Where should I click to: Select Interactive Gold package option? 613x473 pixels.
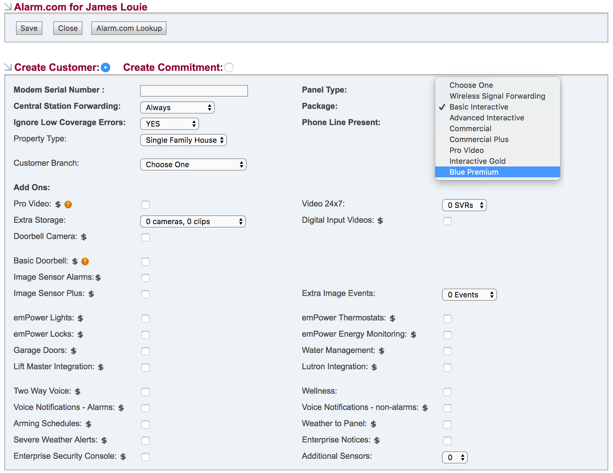tap(497, 161)
